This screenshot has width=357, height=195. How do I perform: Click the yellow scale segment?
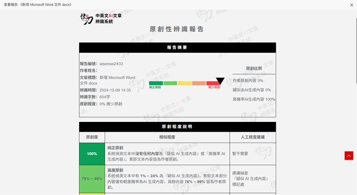point(185,83)
